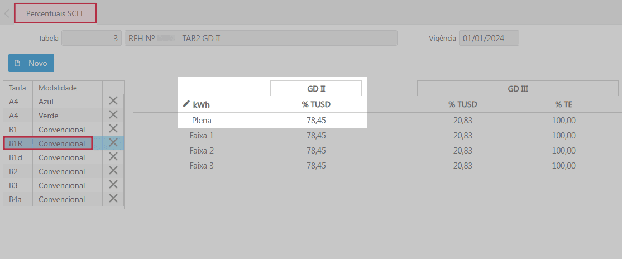Remove the B4a Convencional row
622x259 pixels.
tap(113, 199)
